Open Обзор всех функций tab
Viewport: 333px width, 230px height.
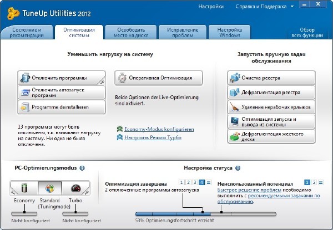pos(307,32)
